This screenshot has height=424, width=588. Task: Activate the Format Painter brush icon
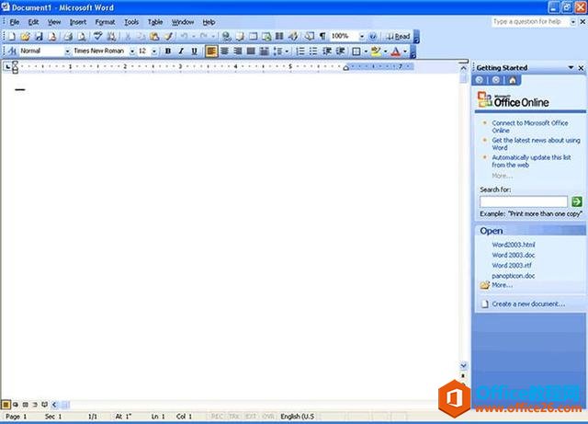(x=168, y=37)
